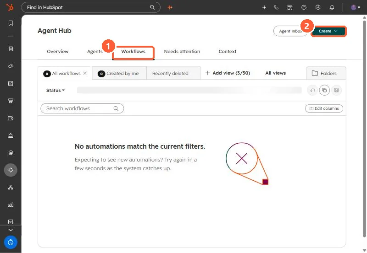Click Add view (3/50)
This screenshot has height=253, width=367.
coord(228,73)
